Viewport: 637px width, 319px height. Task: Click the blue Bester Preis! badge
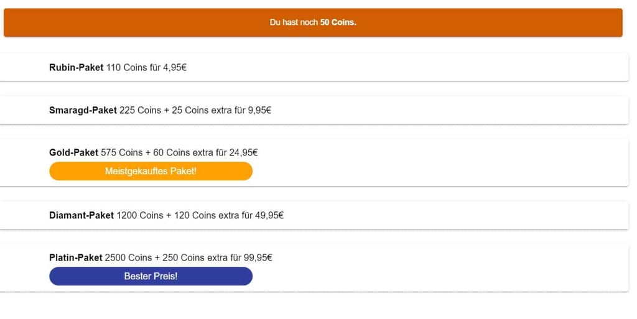tap(151, 276)
